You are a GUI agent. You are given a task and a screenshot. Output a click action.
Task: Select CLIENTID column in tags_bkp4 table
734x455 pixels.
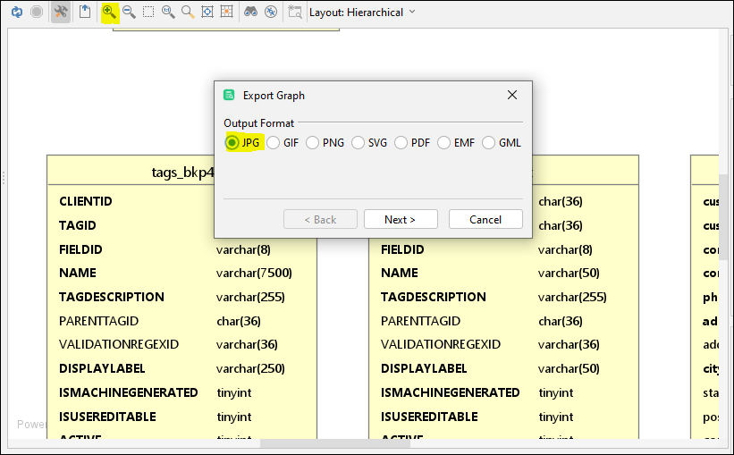coord(85,201)
